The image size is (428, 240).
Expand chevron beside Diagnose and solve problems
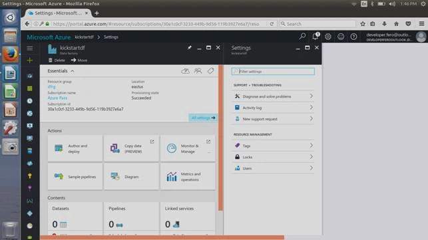click(311, 96)
